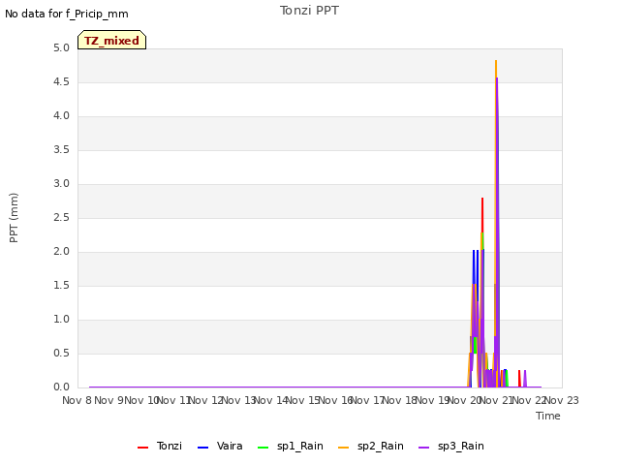Click the 5.0 y-axis tick label
Screen dimensions: 620x465
point(61,47)
